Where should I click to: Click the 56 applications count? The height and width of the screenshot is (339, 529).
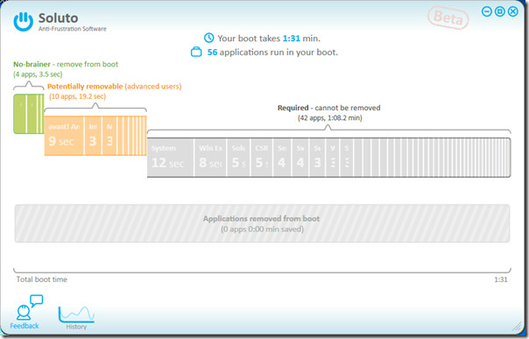(212, 53)
